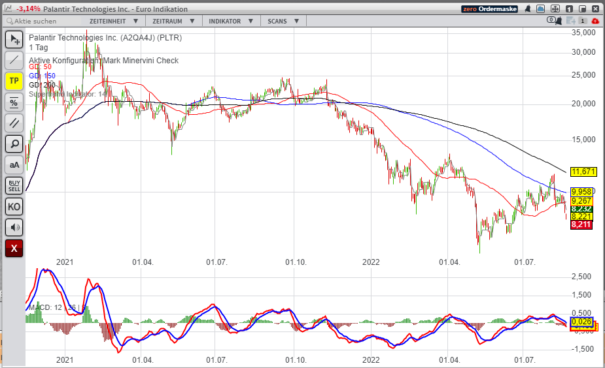Open the aA text annotation tool
Viewport: 605px width, 368px height.
tap(14, 165)
